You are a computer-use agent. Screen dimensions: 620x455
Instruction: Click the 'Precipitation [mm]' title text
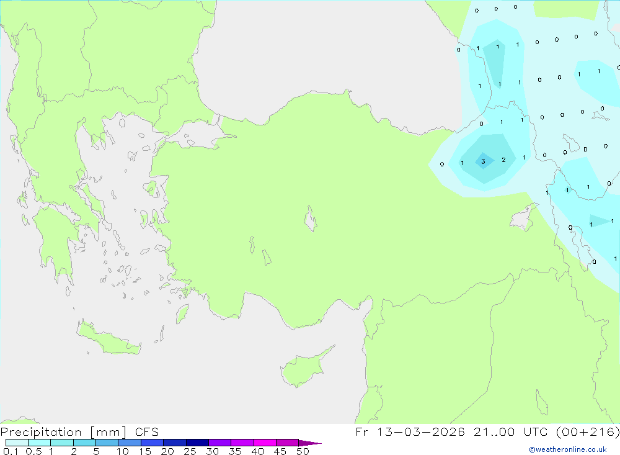click(64, 432)
